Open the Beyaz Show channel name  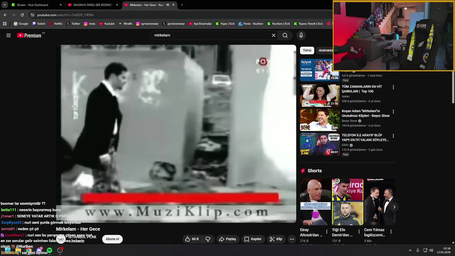coord(349,121)
